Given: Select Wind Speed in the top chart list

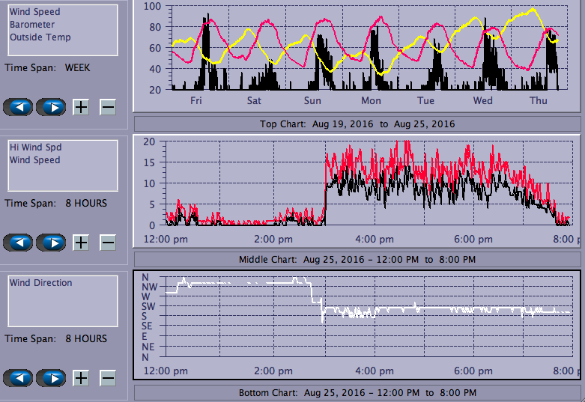Looking at the screenshot, I should click(x=34, y=12).
